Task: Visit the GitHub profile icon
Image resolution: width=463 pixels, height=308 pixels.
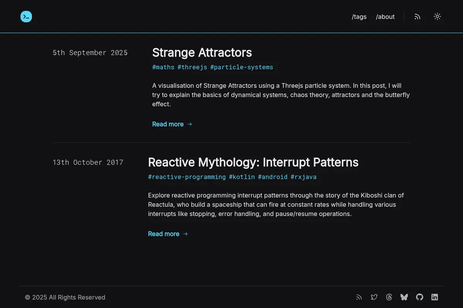Action: [419, 297]
